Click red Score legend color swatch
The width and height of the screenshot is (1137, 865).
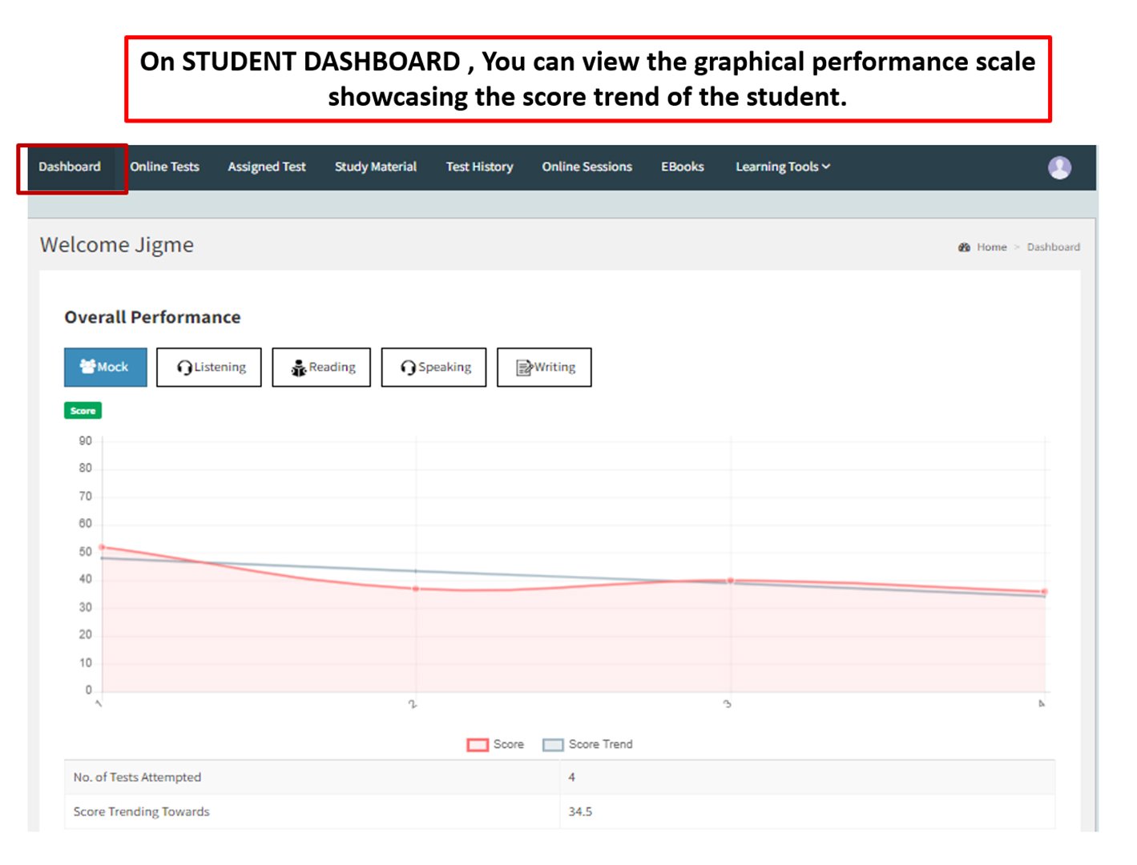pyautogui.click(x=478, y=745)
